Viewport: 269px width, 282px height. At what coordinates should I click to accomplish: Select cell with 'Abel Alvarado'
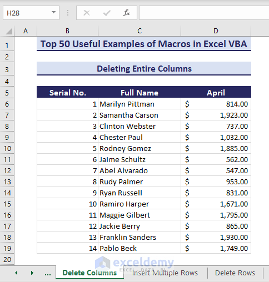click(140, 170)
